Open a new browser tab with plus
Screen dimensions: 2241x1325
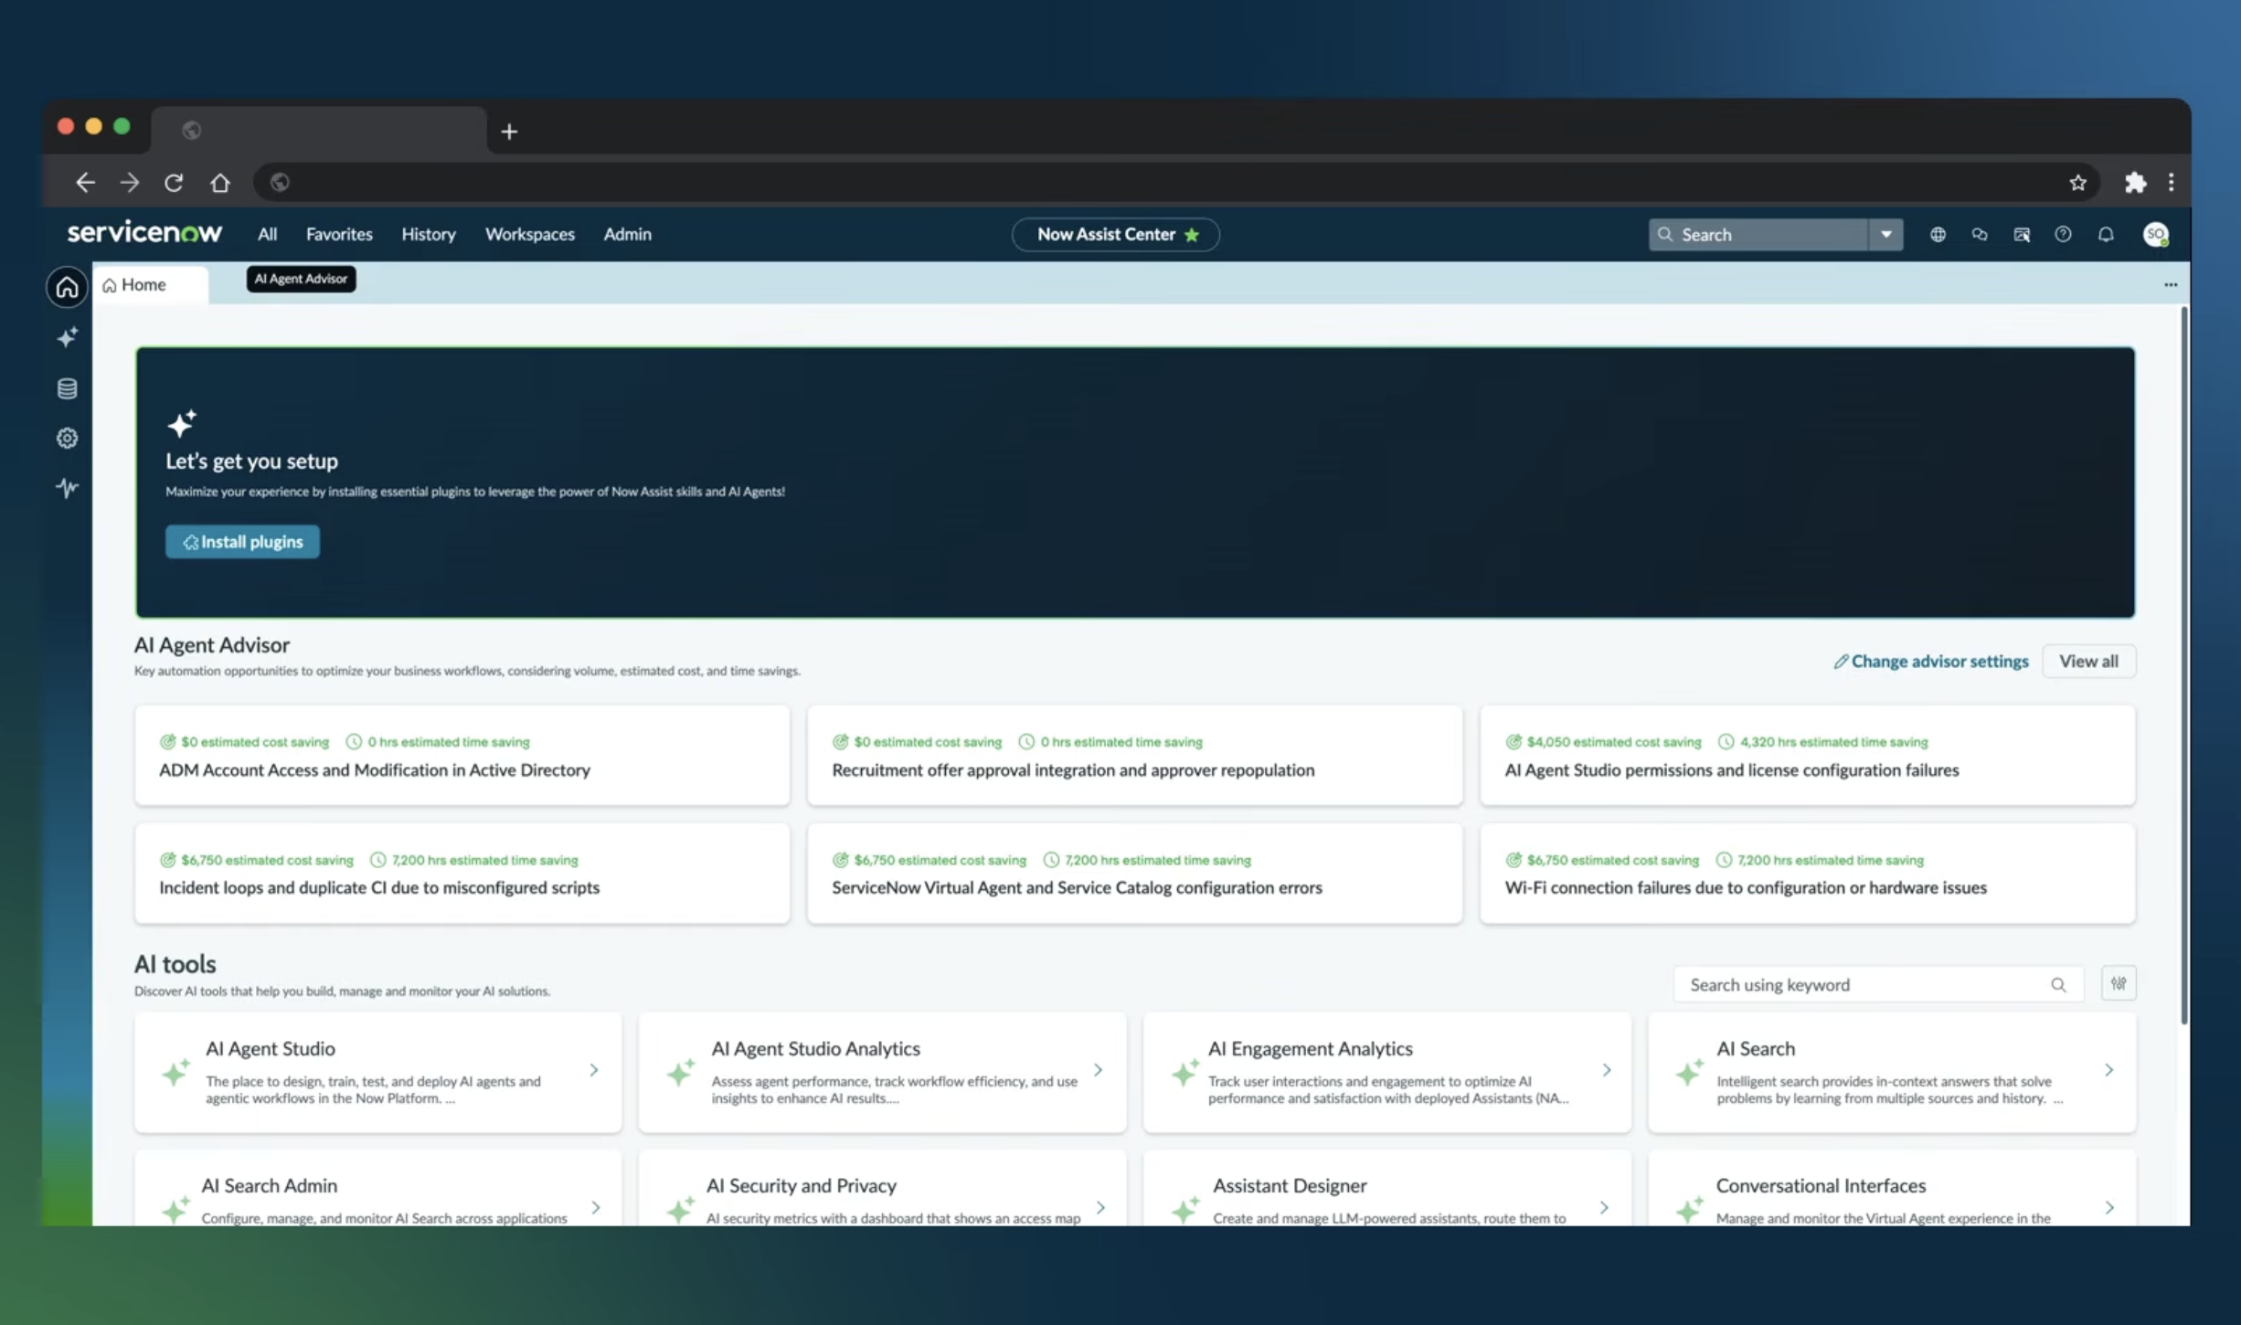click(x=509, y=132)
